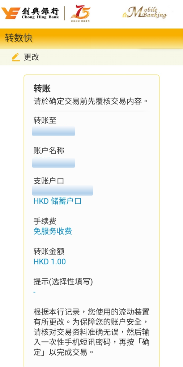Image resolution: width=183 pixels, height=367 pixels.
Task: Click the blurred 账户名称 value
Action: click(x=54, y=163)
